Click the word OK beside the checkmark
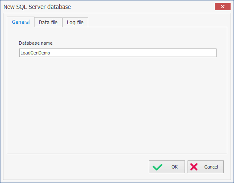 coord(174,167)
